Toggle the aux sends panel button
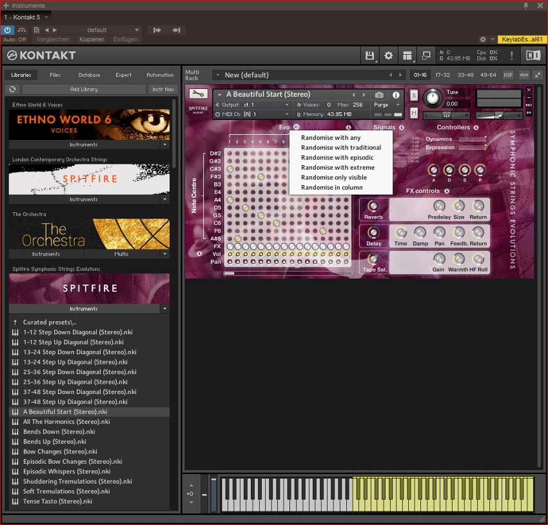 pyautogui.click(x=524, y=75)
